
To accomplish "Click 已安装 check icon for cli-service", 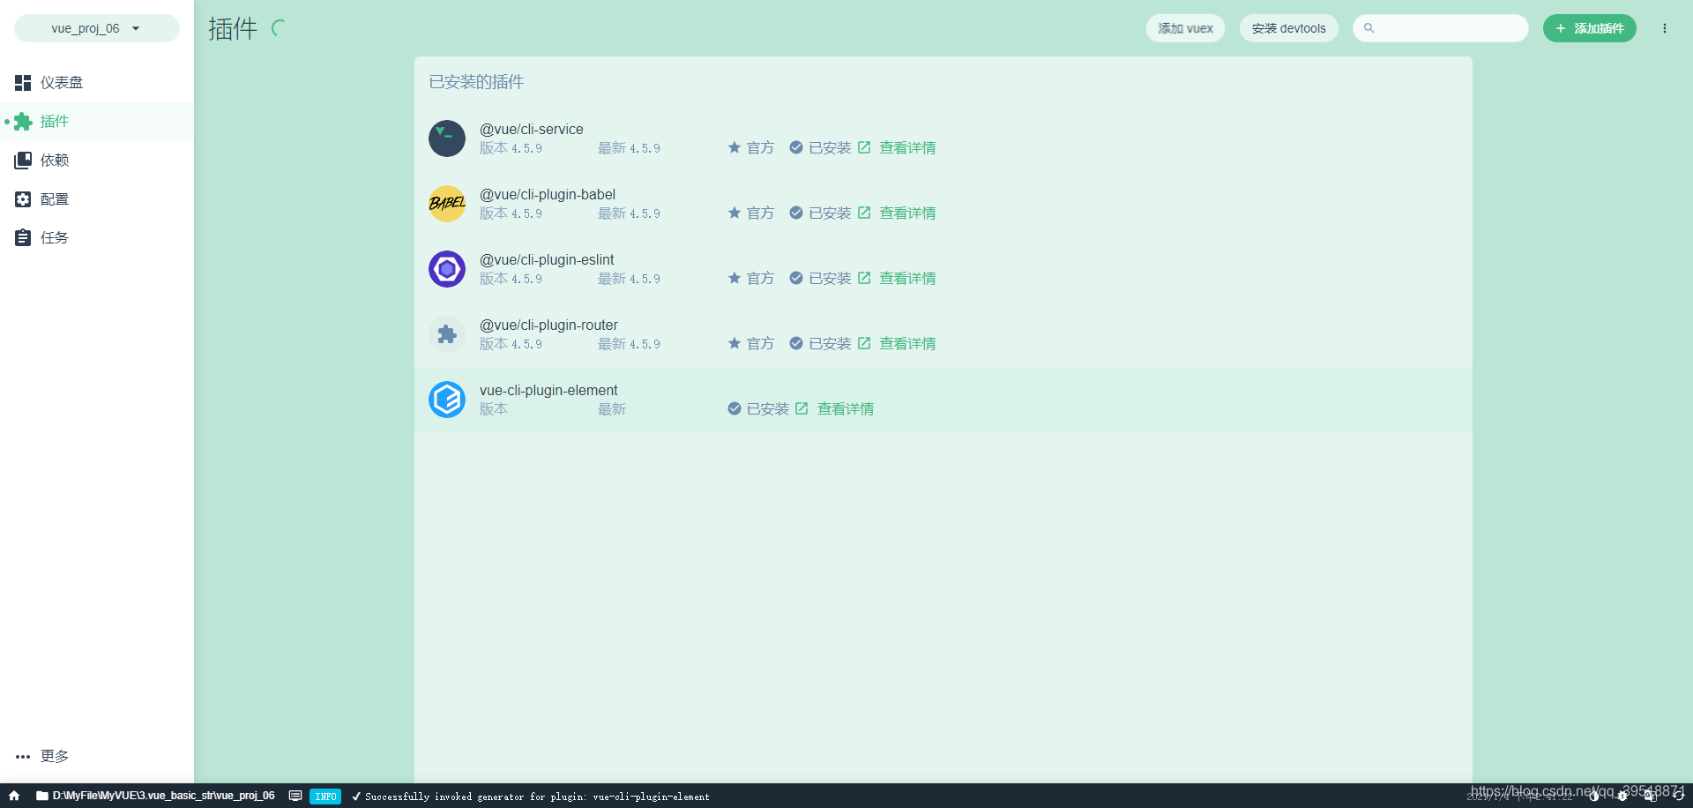I will click(796, 147).
